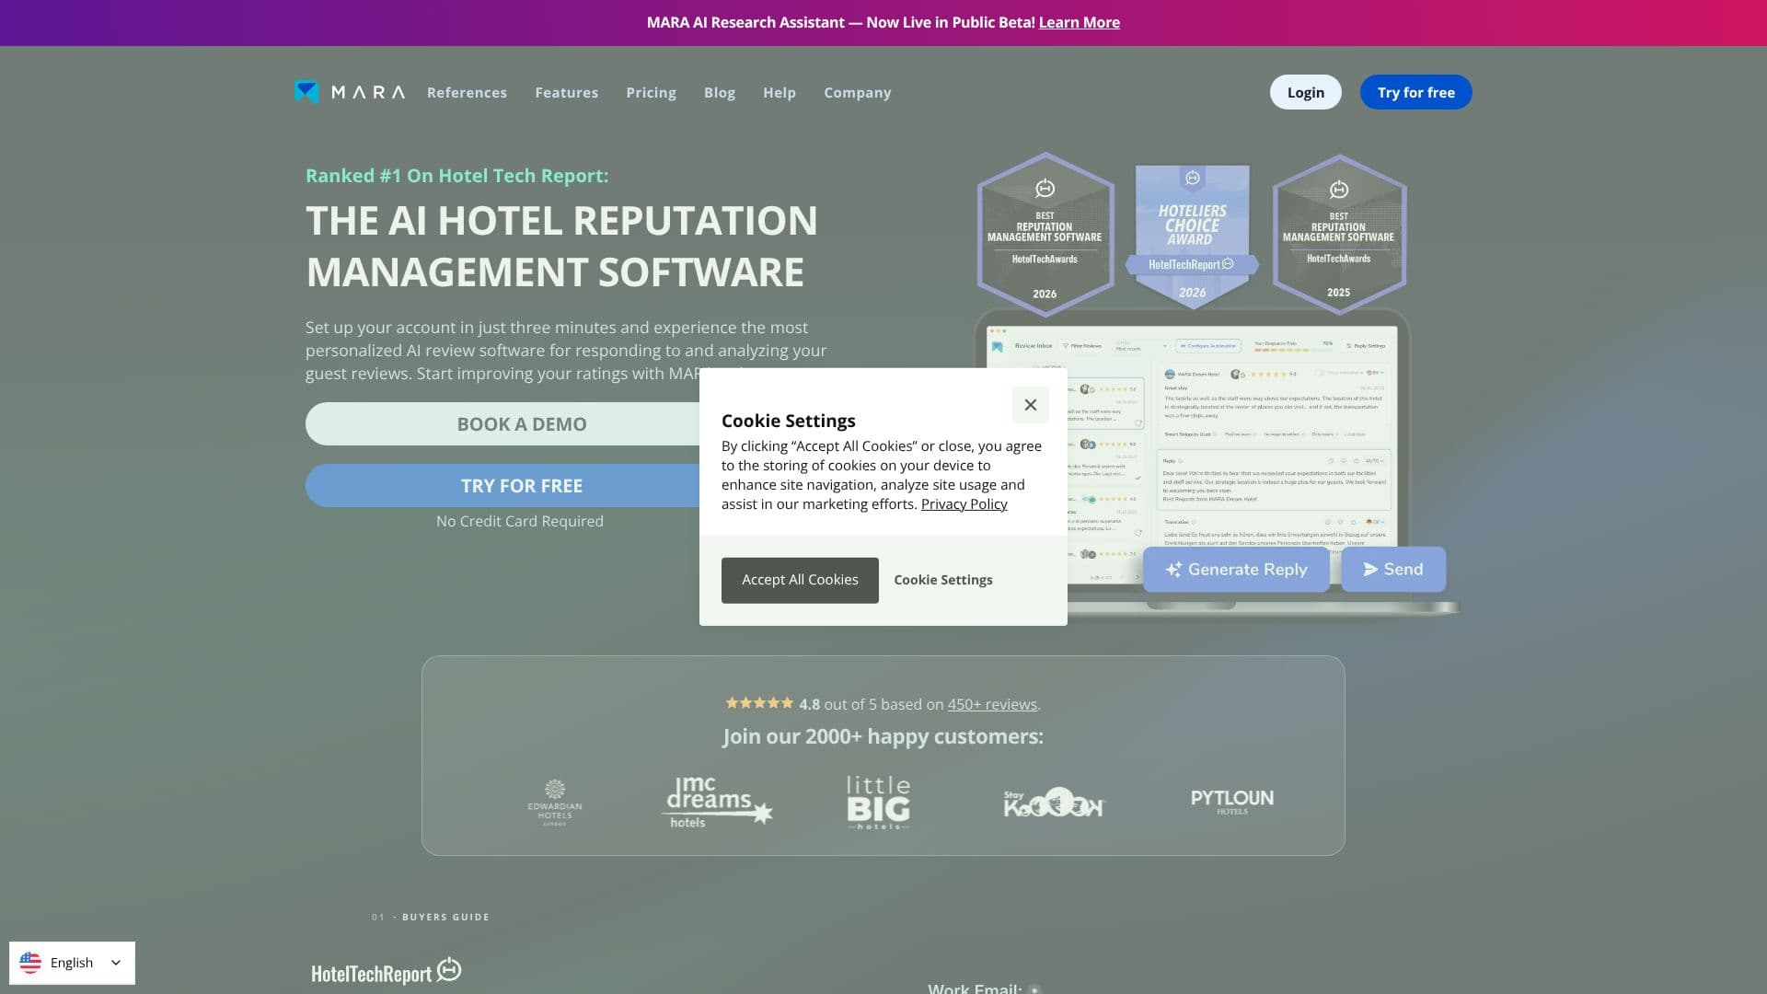Click 'Join our 2000+ happy customers' text

[x=883, y=736]
